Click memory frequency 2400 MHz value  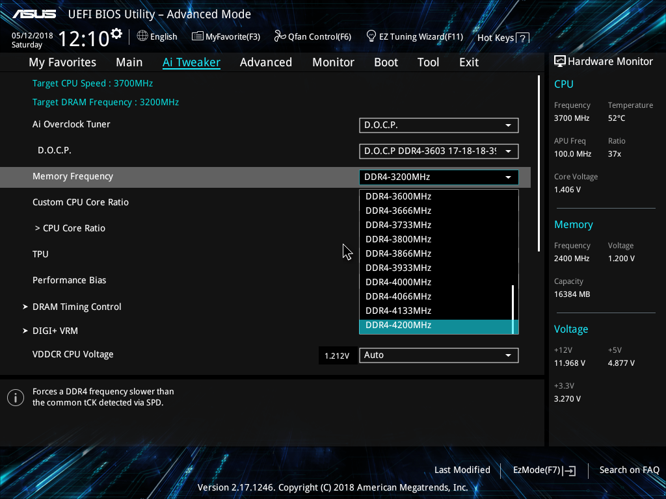click(571, 259)
